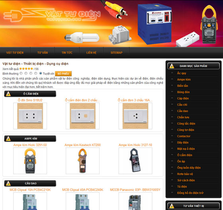Open Công tắc điện category link

186,123
